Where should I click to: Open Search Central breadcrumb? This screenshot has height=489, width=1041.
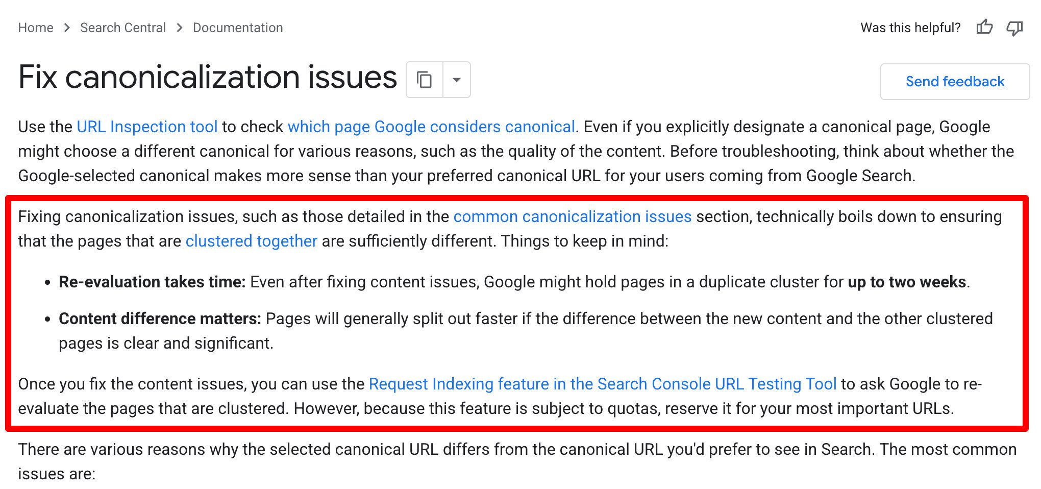(x=123, y=28)
